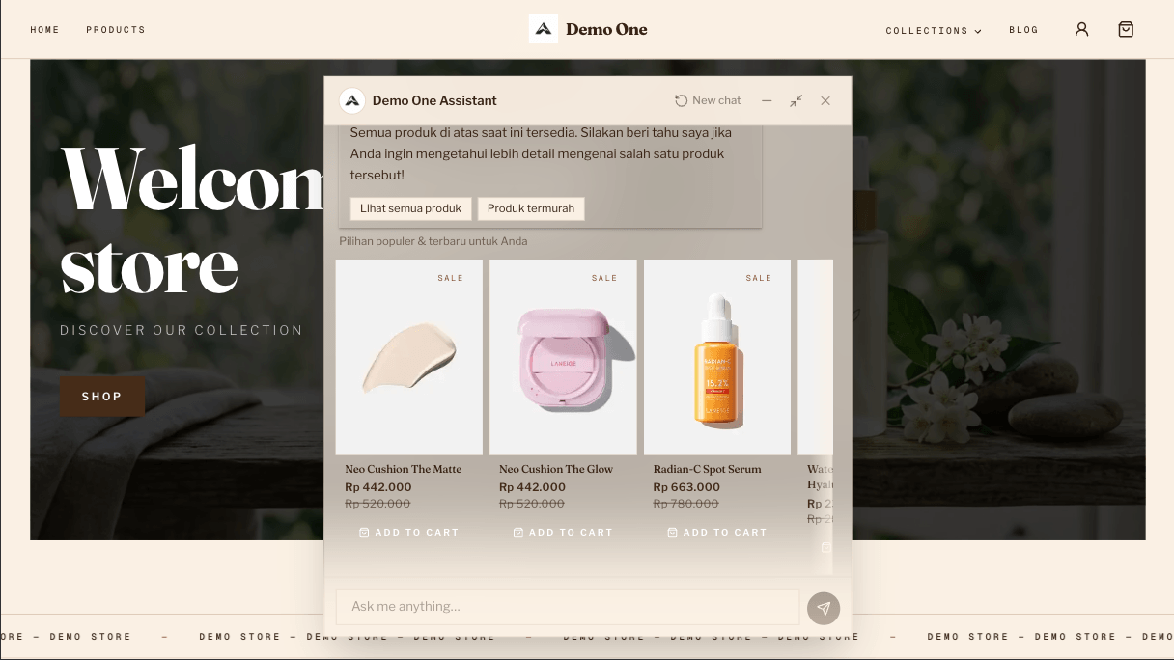The width and height of the screenshot is (1174, 660).
Task: Go to Home menu item
Action: tap(44, 30)
